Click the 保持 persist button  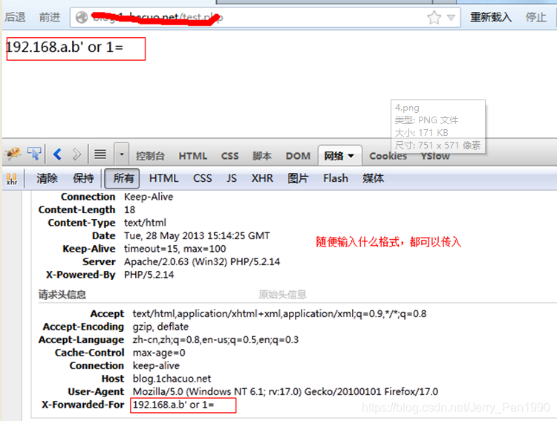click(83, 178)
